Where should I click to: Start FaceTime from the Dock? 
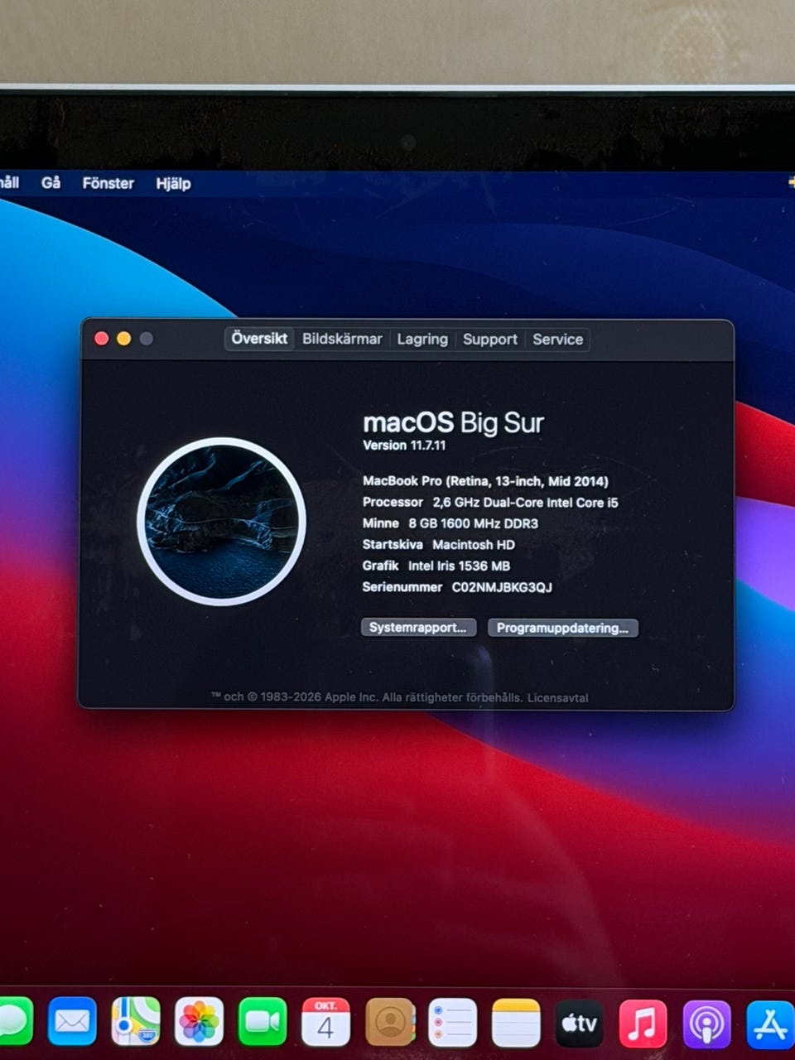tap(263, 1022)
